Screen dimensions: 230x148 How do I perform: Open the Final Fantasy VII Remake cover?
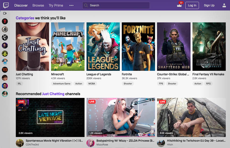tap(209, 47)
